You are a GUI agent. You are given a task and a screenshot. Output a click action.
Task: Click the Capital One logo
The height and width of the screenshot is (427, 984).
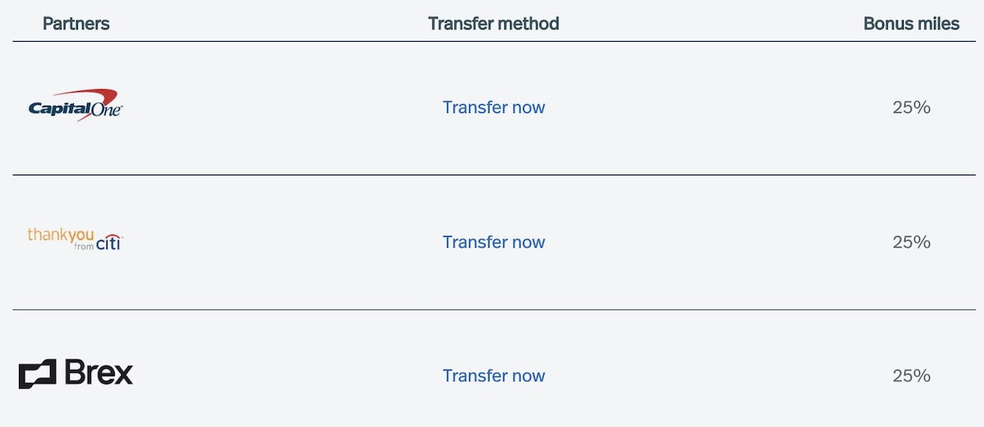point(75,106)
